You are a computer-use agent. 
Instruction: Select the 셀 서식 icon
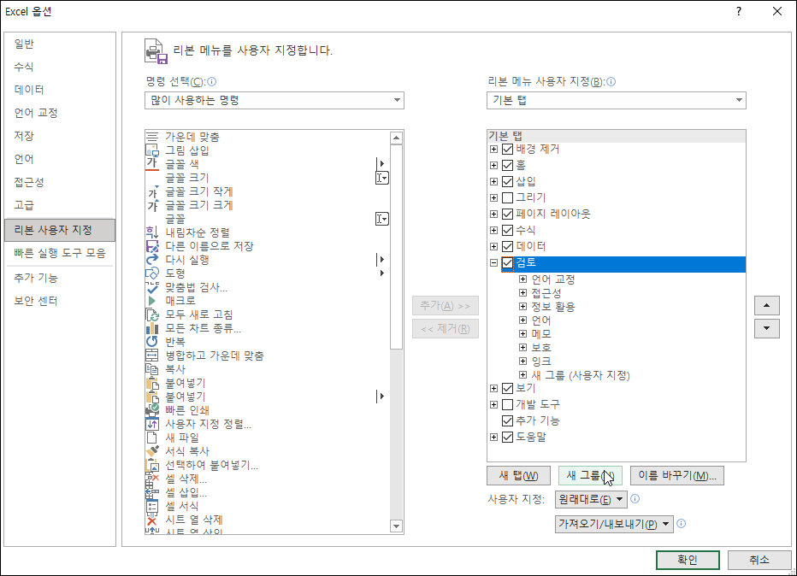152,506
